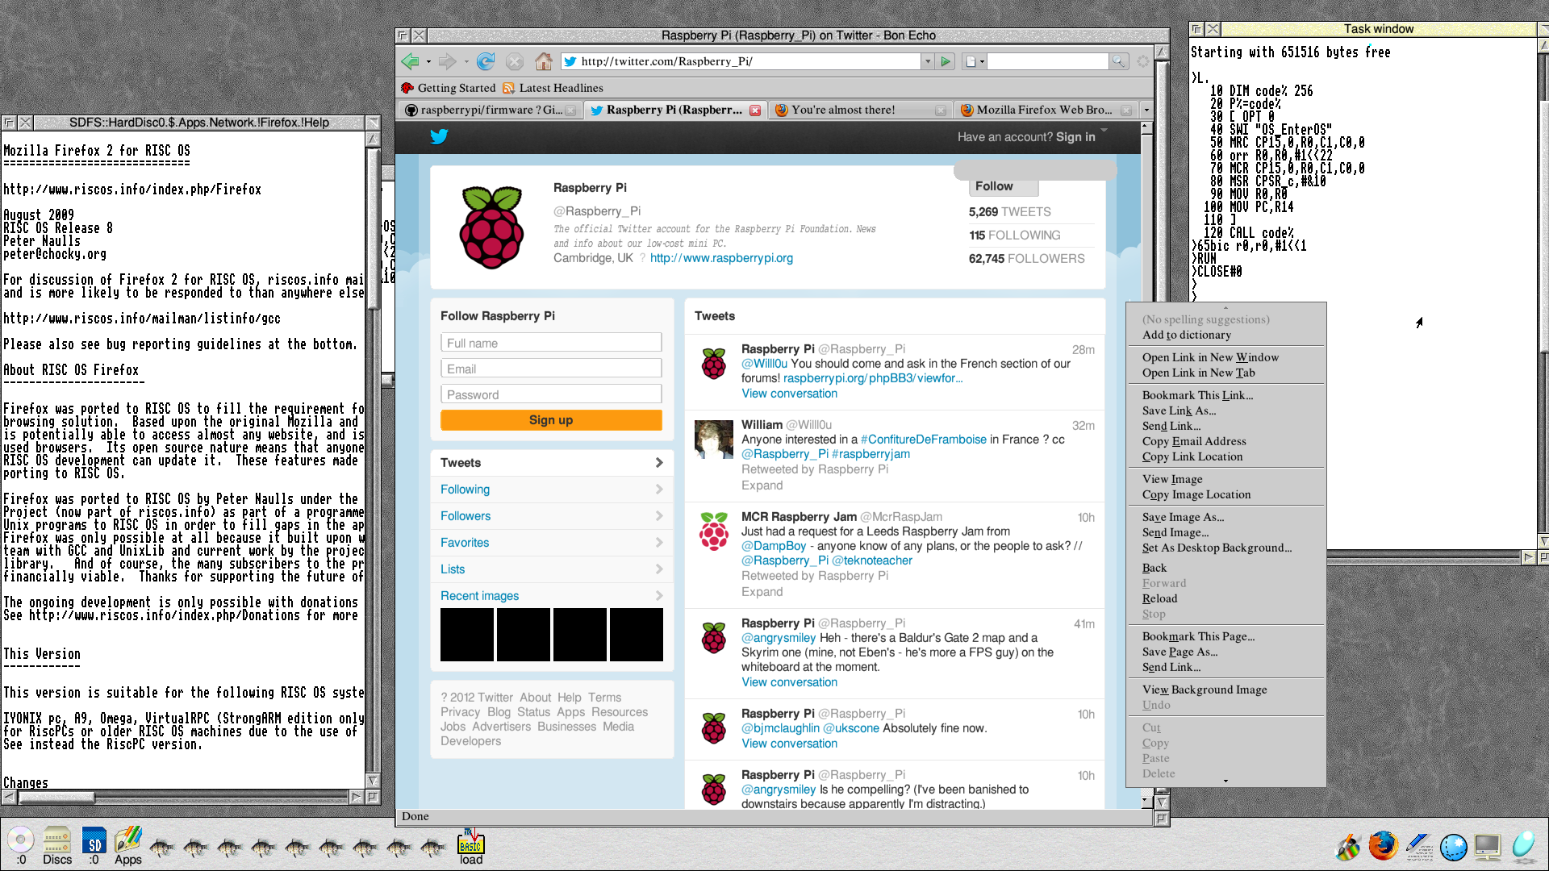Open the CD drive :0 on the icon bar
The height and width of the screenshot is (871, 1549).
[x=21, y=845]
